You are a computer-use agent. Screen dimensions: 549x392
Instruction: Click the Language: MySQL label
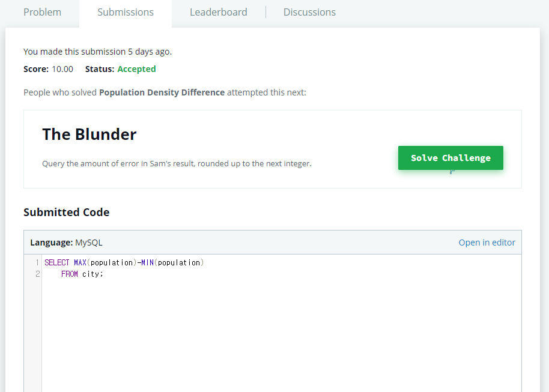click(x=66, y=243)
